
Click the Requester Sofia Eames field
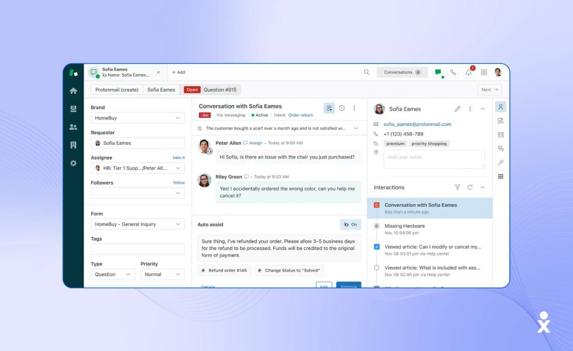(138, 143)
